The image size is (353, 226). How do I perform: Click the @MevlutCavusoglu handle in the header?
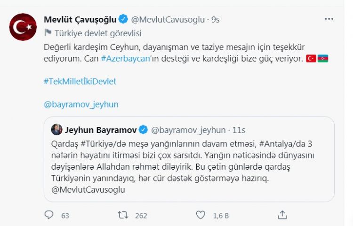168,20
